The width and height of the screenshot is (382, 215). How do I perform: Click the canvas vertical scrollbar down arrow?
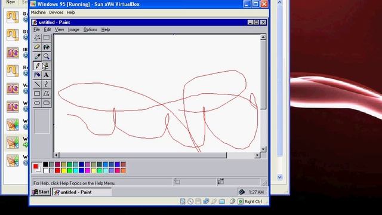pos(263,149)
